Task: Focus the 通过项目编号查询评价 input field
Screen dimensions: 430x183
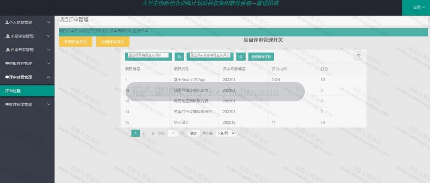Action: coord(148,56)
